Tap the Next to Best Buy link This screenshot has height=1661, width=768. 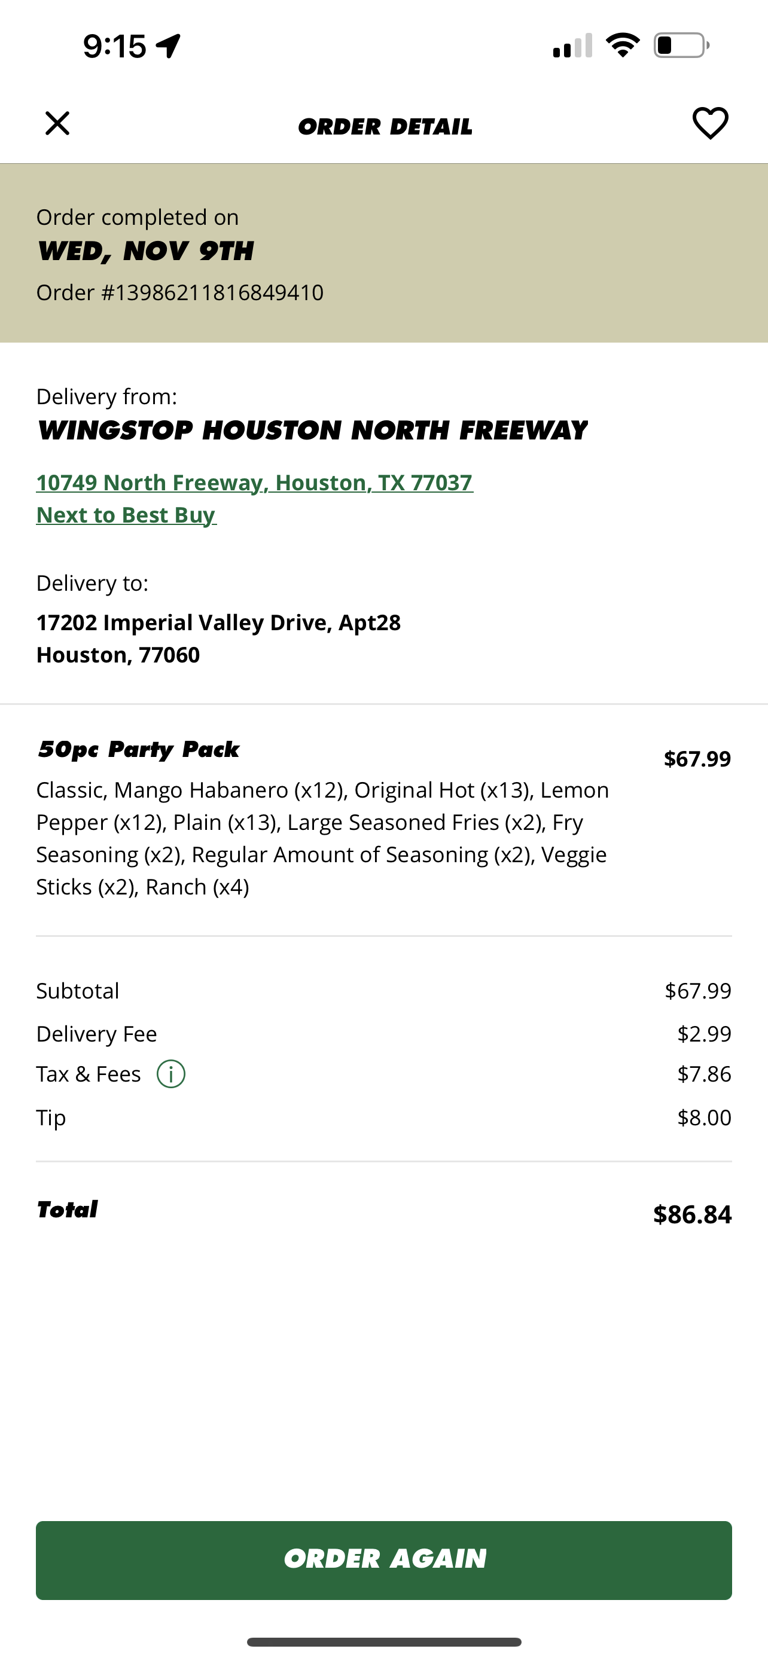pyautogui.click(x=126, y=515)
